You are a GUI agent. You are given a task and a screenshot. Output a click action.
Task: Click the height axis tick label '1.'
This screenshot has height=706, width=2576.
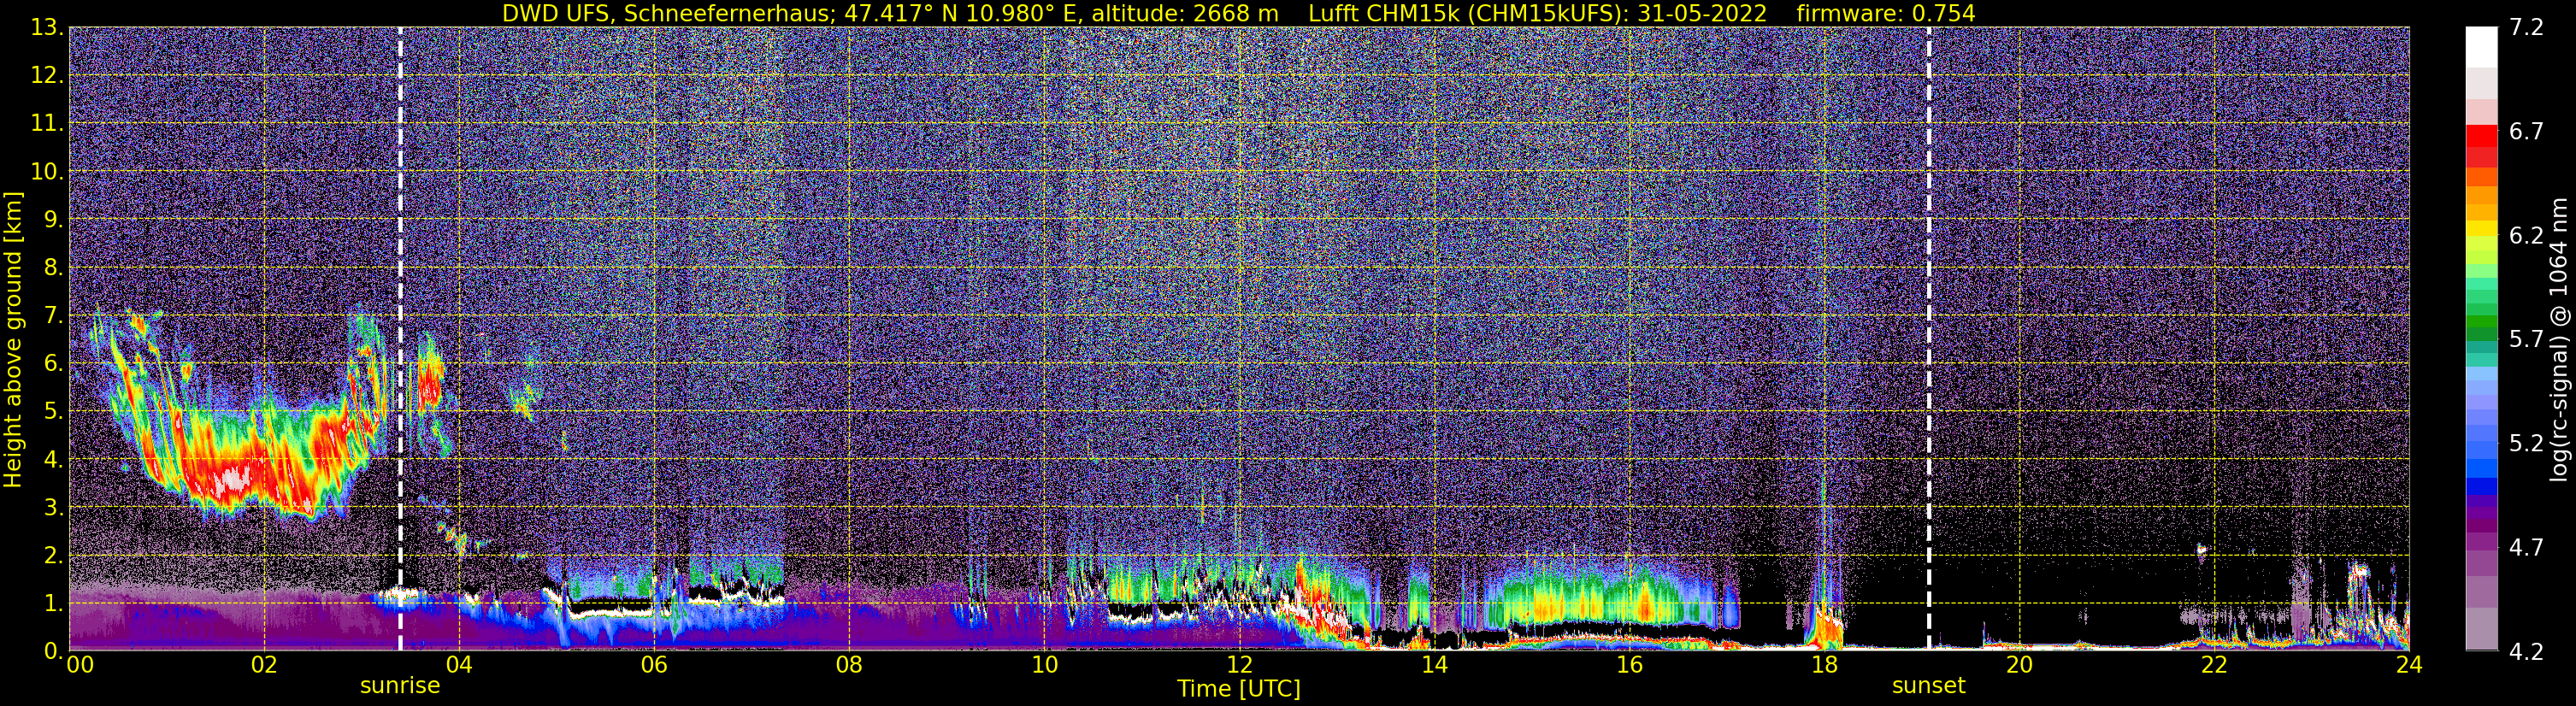point(53,603)
